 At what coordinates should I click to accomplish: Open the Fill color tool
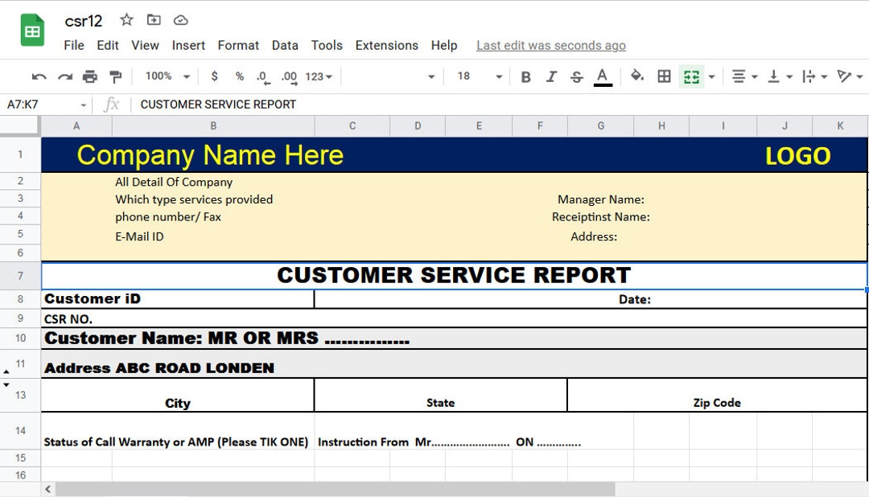point(635,77)
